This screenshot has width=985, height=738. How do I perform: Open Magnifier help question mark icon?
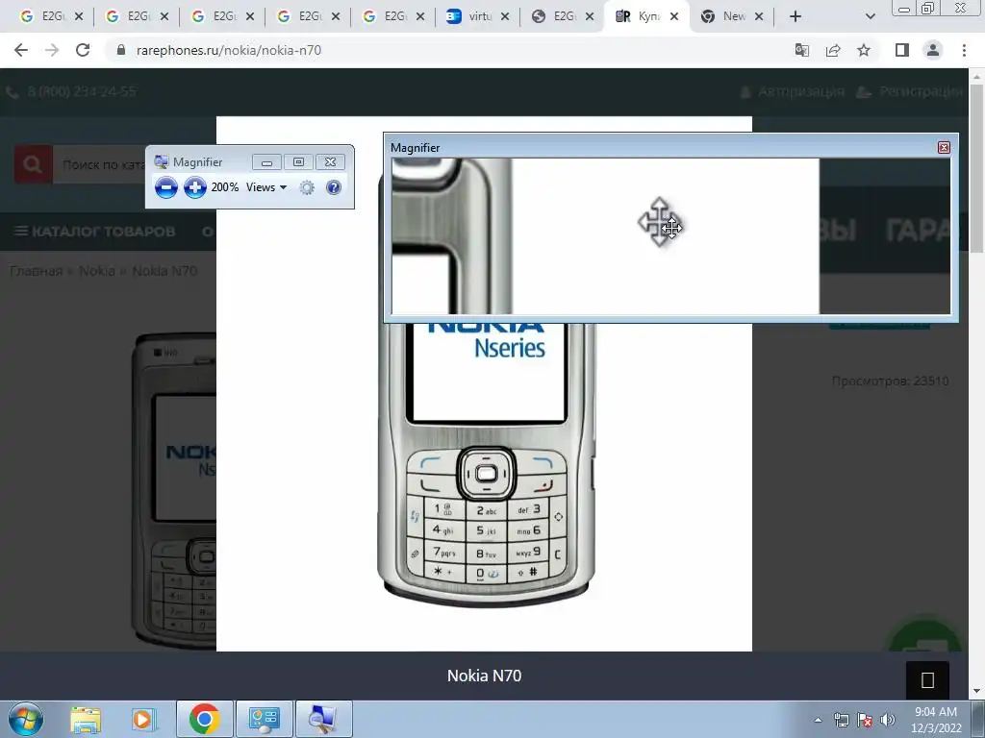(334, 187)
